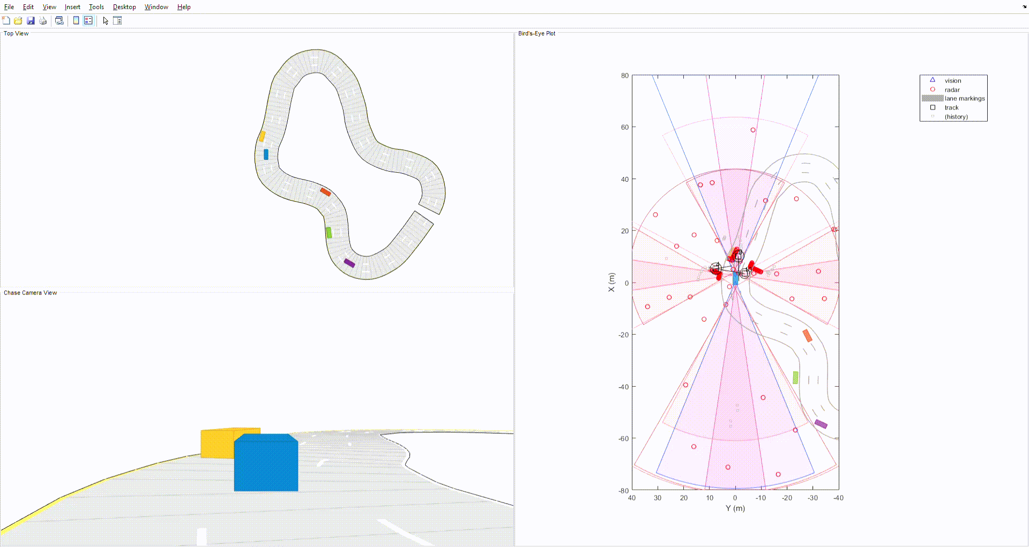1029x547 pixels.
Task: Click the -80 tick label on X axis
Action: point(623,491)
